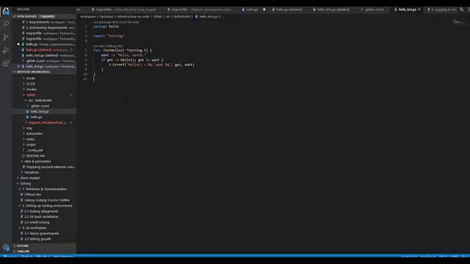Expand the share market folder
The width and height of the screenshot is (470, 264).
(x=29, y=177)
